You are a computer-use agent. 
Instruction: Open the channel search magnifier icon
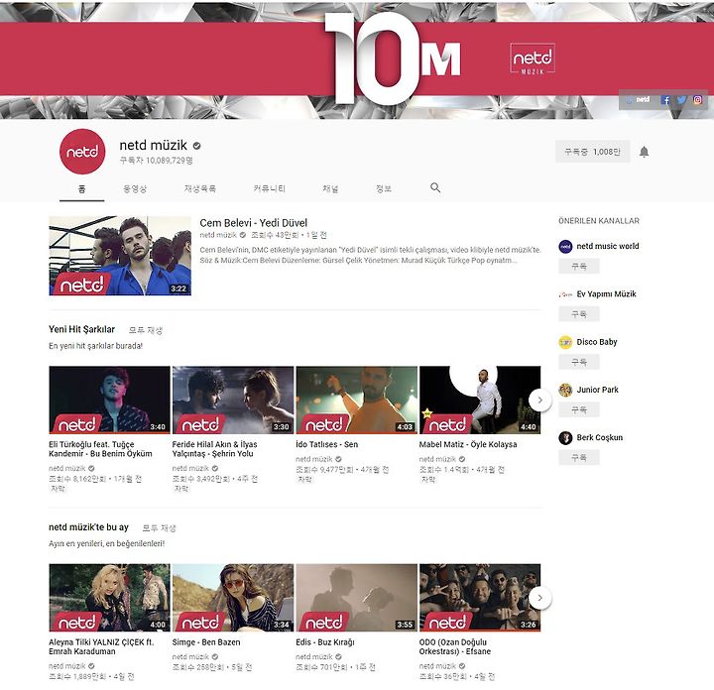pos(435,187)
